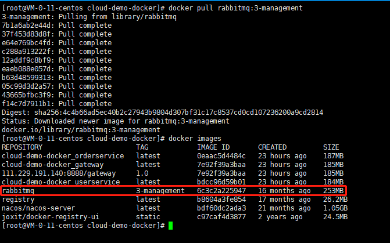Click the 184MB size value

pyautogui.click(x=333, y=182)
